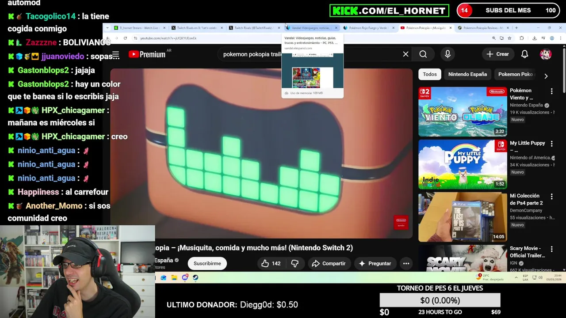Open Mi Colección de Ps4 thumbnail

[463, 217]
